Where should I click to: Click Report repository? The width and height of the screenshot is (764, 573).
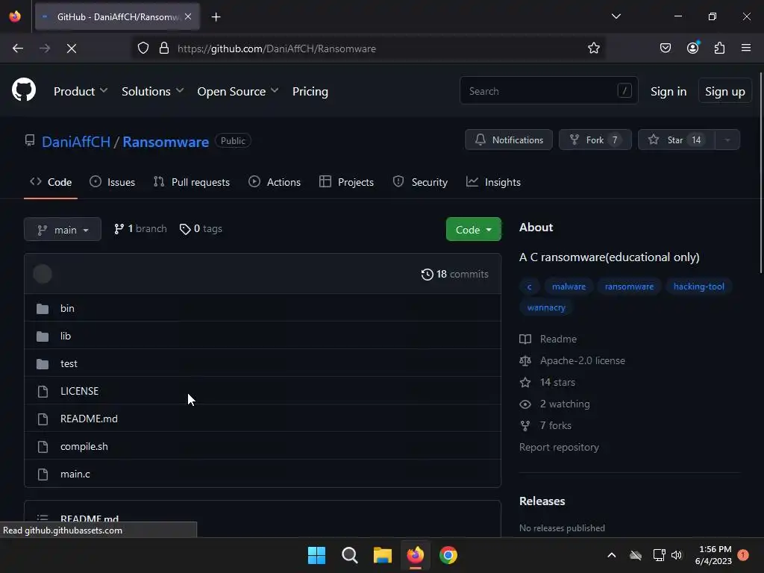559,448
